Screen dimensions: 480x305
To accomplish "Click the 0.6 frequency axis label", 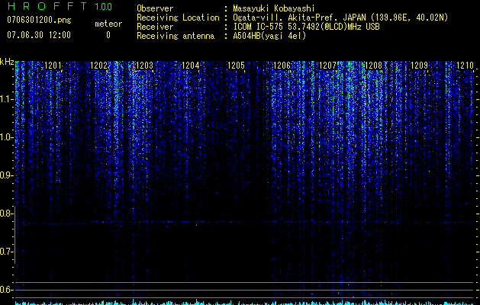I will 7,290.
